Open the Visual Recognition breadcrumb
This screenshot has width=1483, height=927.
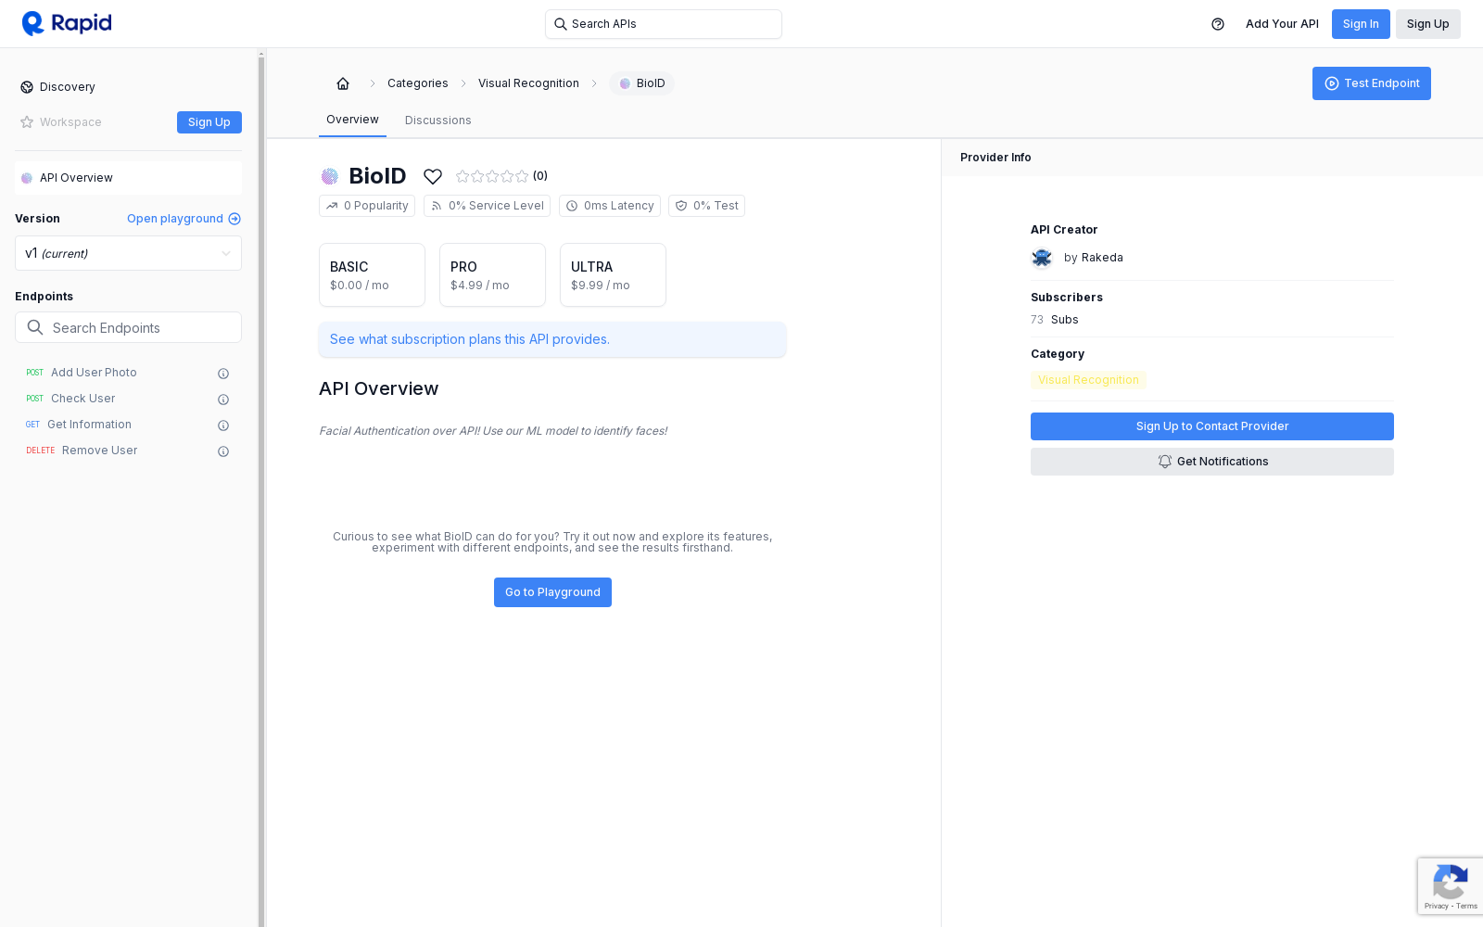click(x=528, y=83)
